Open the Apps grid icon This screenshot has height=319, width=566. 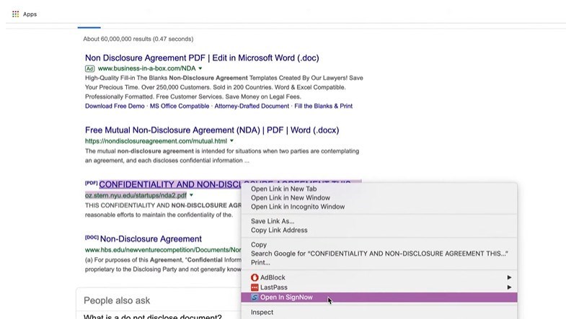pos(16,14)
